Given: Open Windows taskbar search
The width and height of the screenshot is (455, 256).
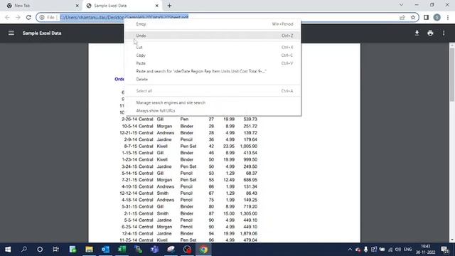Looking at the screenshot, I should [x=24, y=250].
